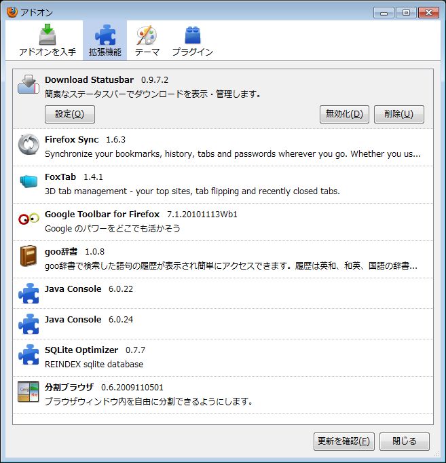
Task: Click the 'REINDEX sqlite database' description
Action: coord(94,365)
